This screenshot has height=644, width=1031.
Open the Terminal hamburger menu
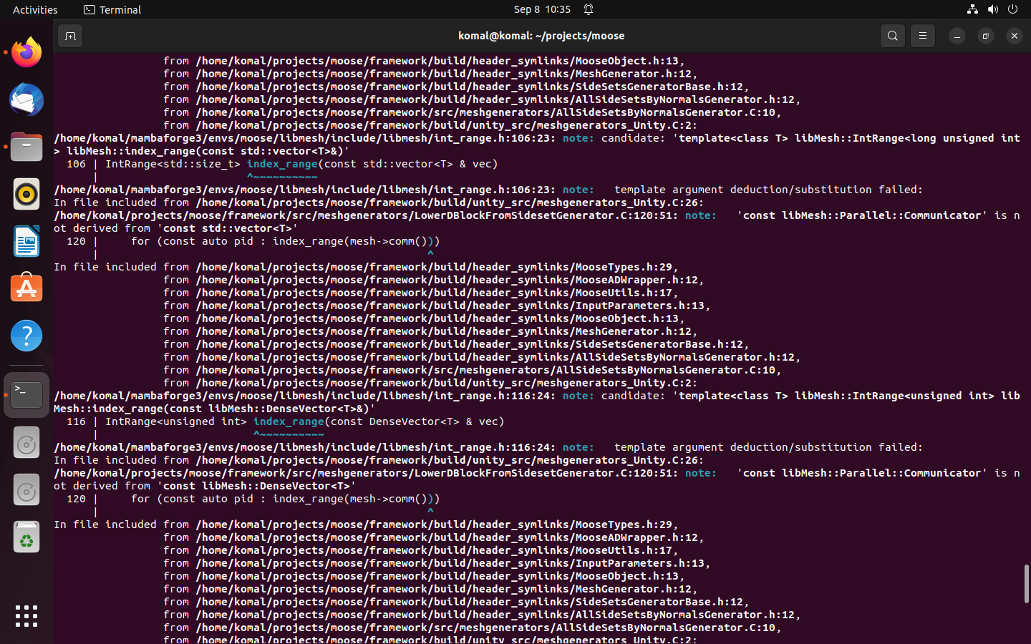click(922, 35)
